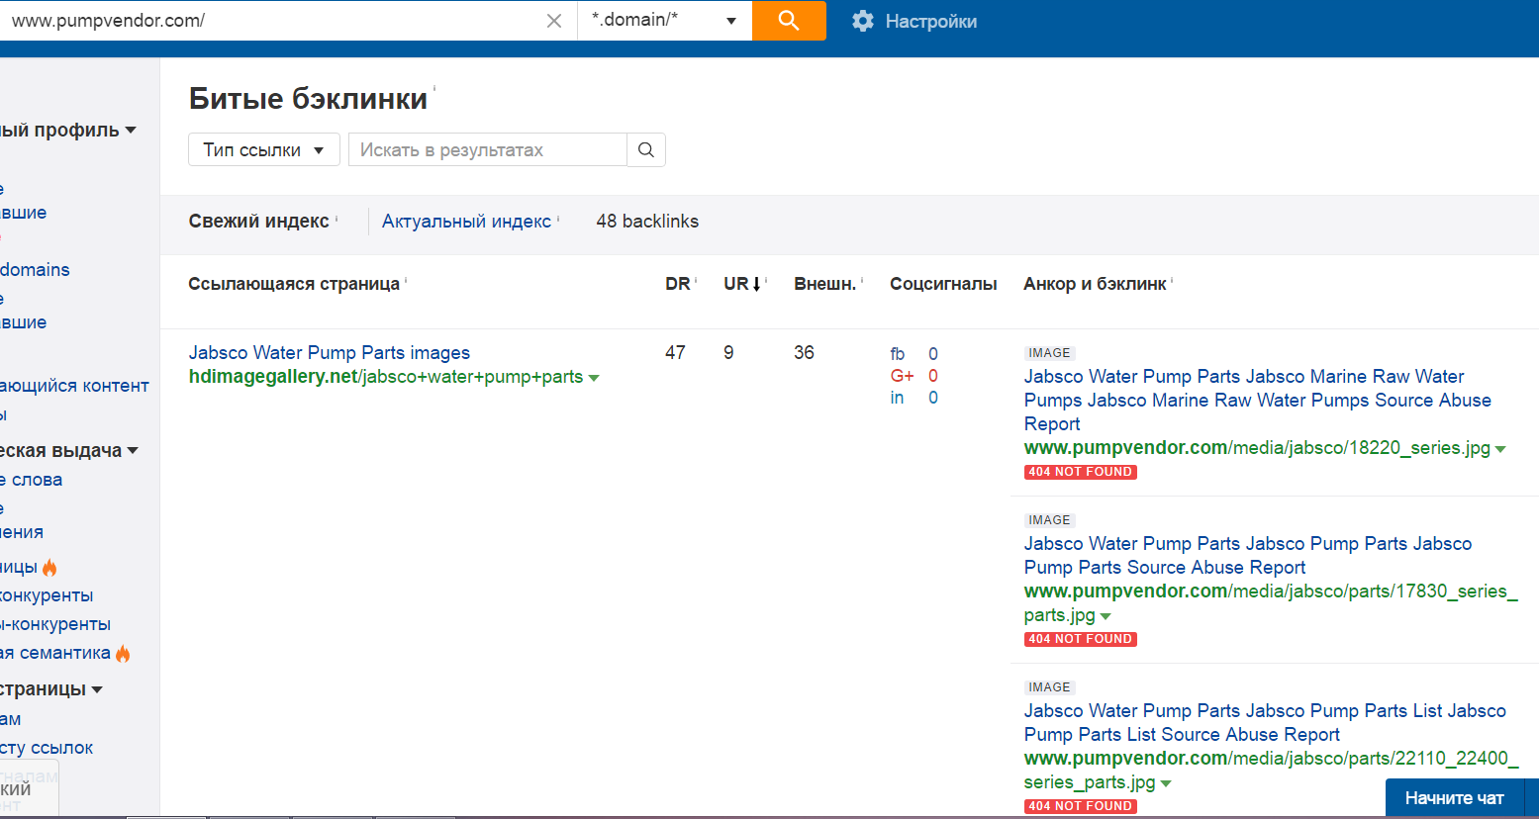
Task: Switch to the 'Свежий индекс' tab
Action: pyautogui.click(x=258, y=221)
